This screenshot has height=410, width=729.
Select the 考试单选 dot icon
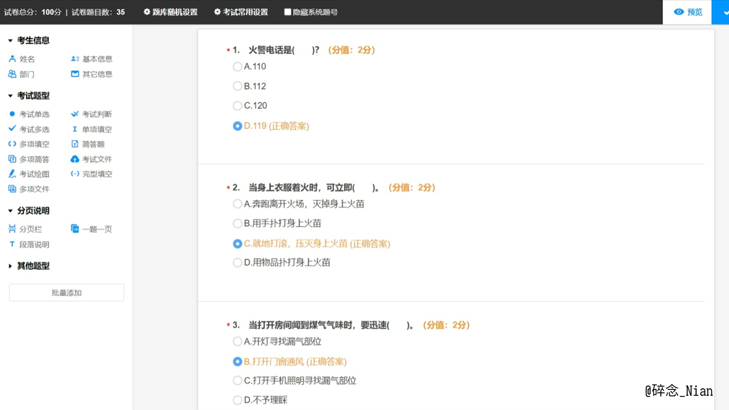tap(12, 114)
